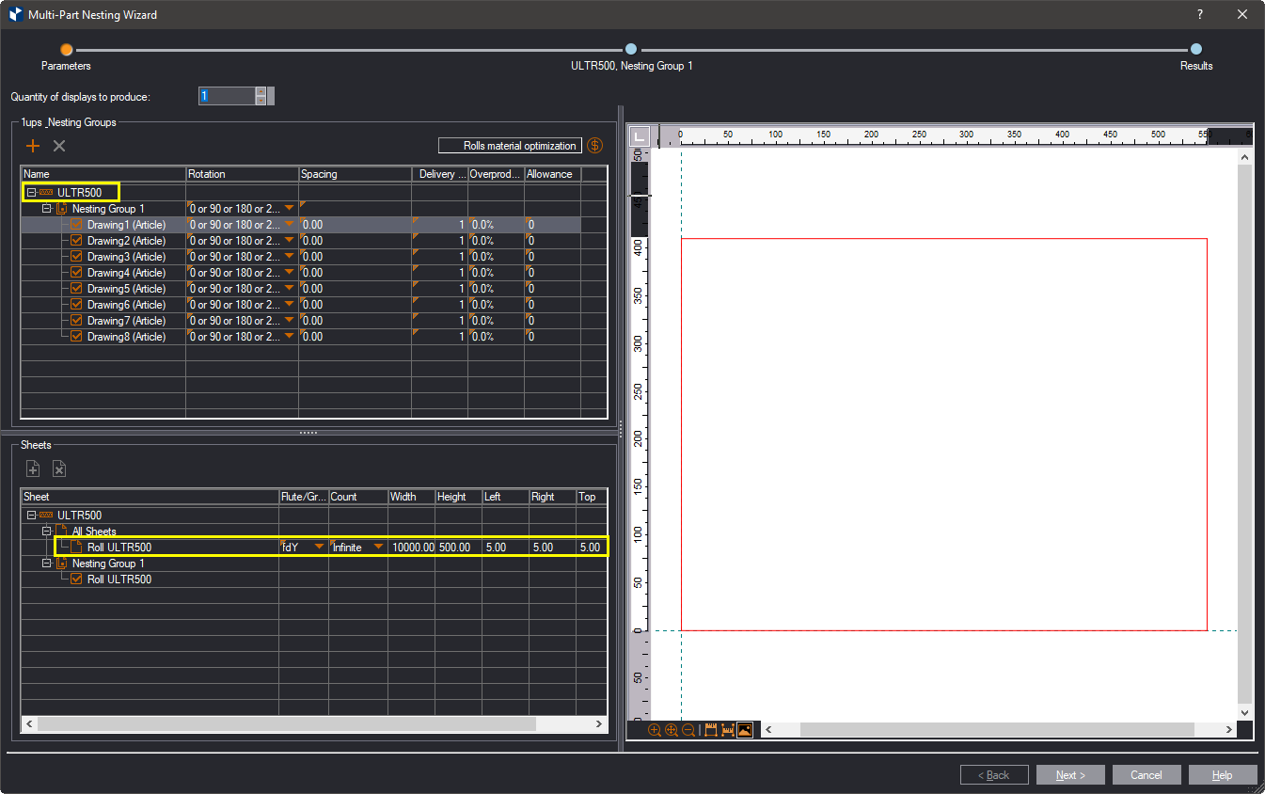The image size is (1265, 794).
Task: Uncheck the Drawing6 (Article) checkbox
Action: click(77, 305)
